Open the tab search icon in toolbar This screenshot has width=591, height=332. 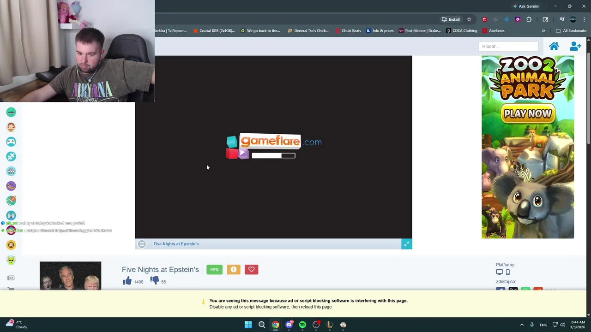point(545,19)
